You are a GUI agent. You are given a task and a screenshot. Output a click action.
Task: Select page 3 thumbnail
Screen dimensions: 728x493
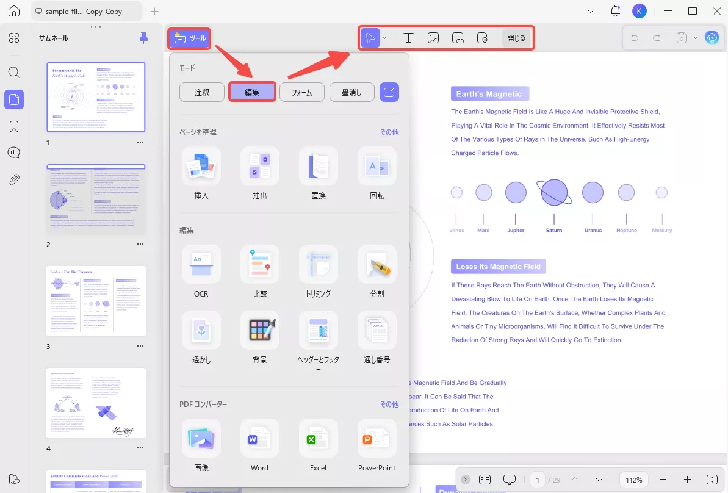(96, 301)
